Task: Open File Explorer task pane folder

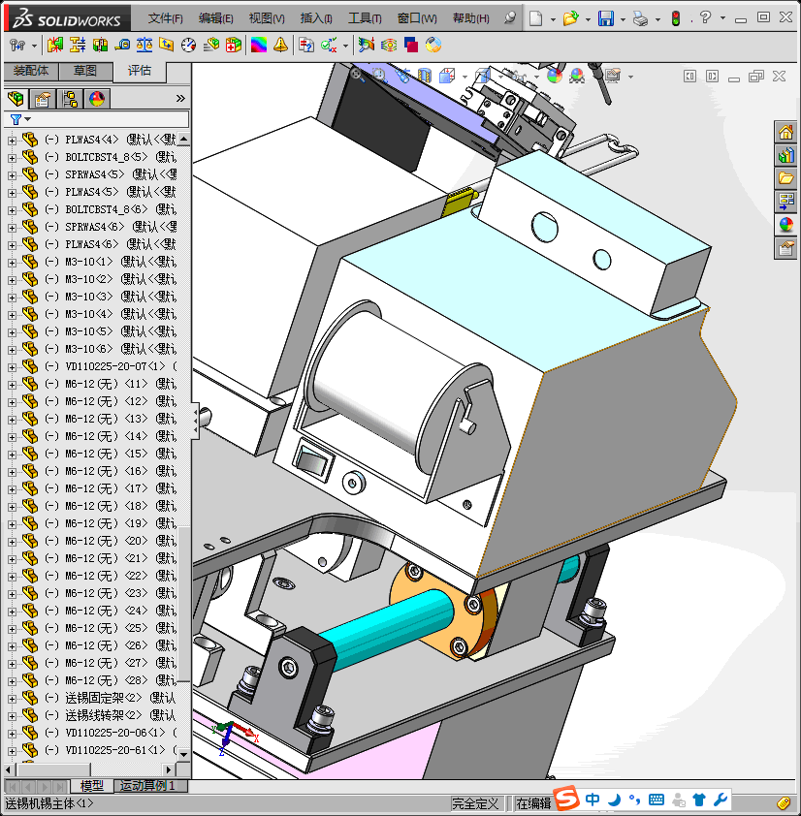Action: pyautogui.click(x=785, y=178)
